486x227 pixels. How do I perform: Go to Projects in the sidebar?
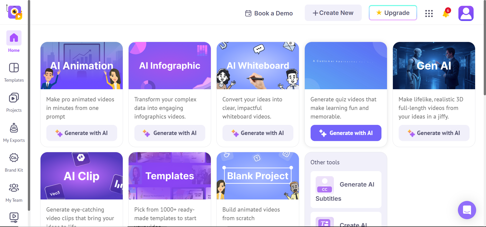tap(14, 98)
